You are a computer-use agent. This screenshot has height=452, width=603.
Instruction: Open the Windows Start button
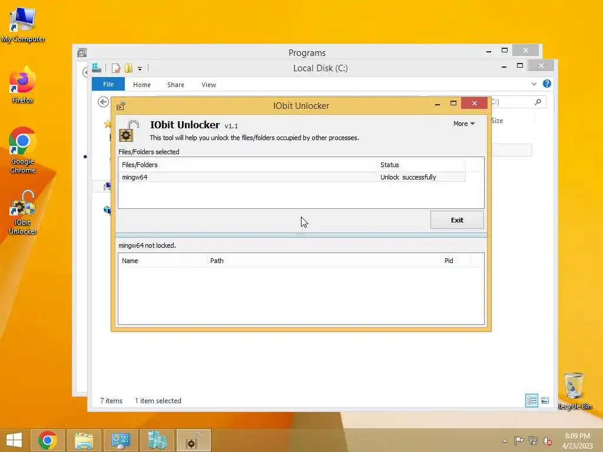point(14,440)
